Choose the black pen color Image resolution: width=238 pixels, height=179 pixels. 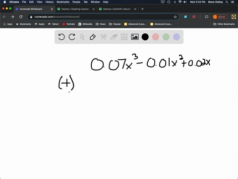pyautogui.click(x=145, y=37)
